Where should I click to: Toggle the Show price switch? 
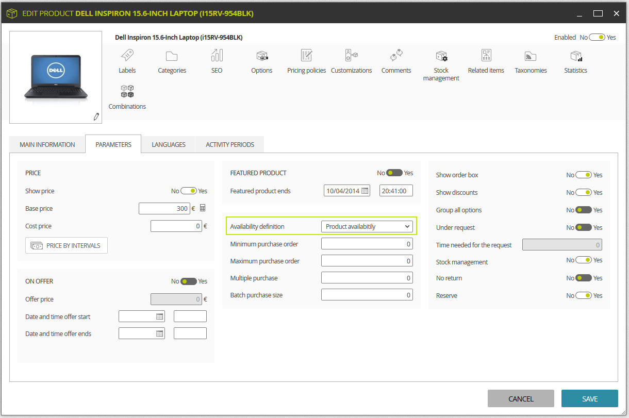coord(189,191)
